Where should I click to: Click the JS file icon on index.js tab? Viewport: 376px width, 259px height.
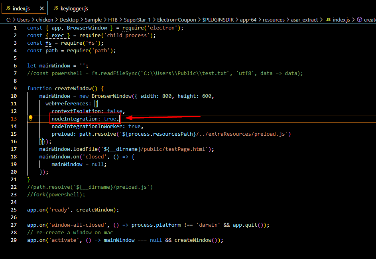coord(8,8)
